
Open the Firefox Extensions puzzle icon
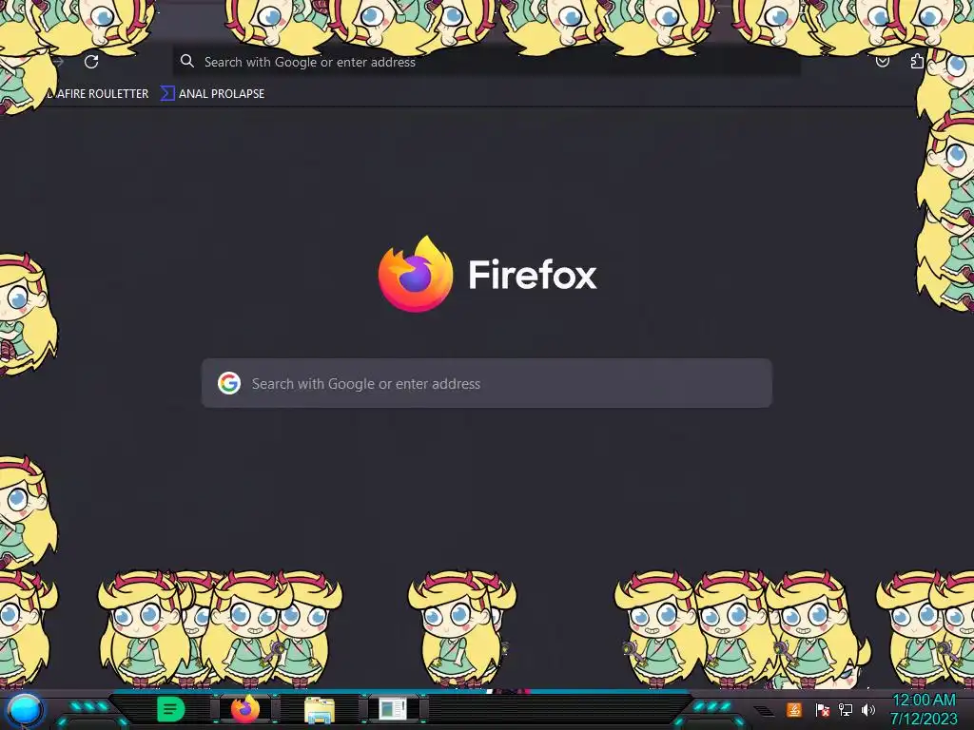tap(917, 61)
